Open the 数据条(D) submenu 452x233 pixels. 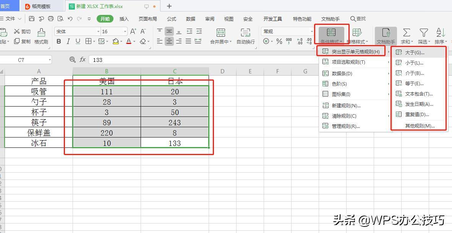[x=342, y=73]
